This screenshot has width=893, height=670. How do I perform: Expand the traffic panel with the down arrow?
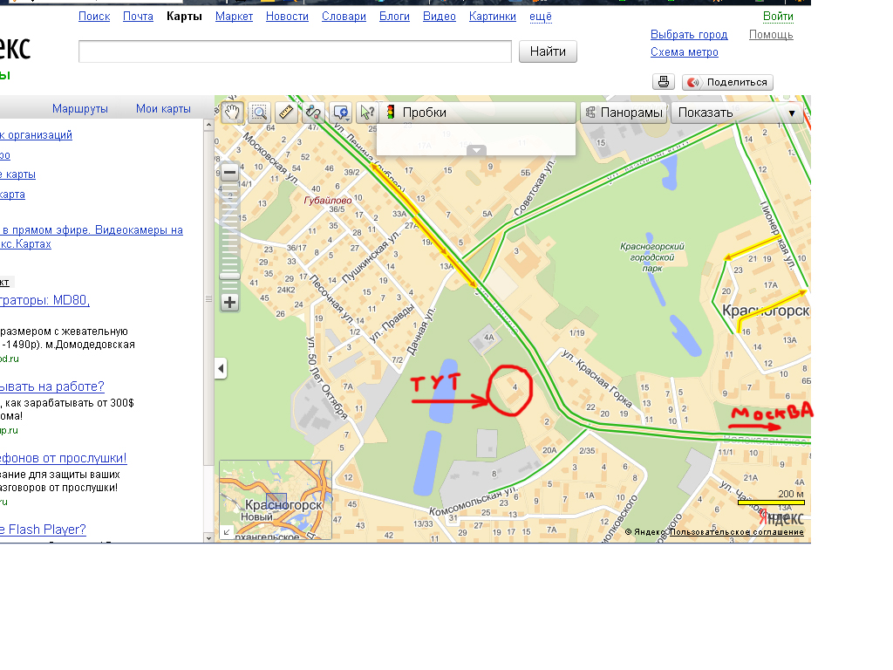(x=476, y=150)
